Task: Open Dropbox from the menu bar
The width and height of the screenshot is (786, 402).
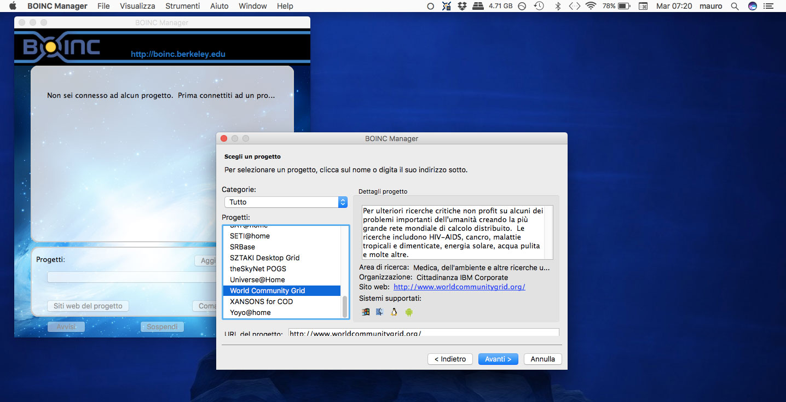Action: click(x=463, y=6)
